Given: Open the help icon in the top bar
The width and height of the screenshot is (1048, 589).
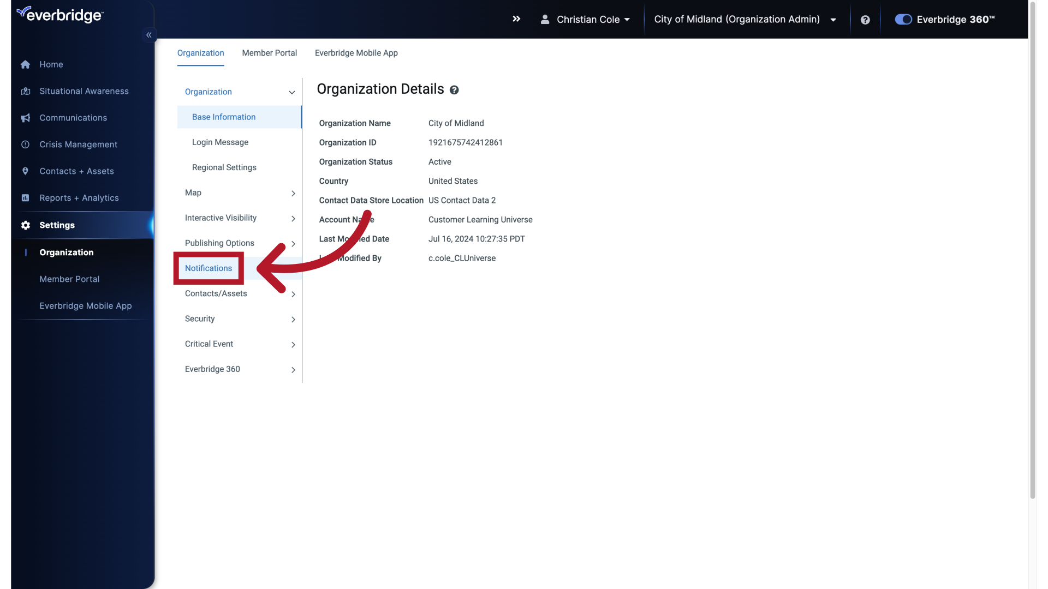Looking at the screenshot, I should tap(866, 20).
